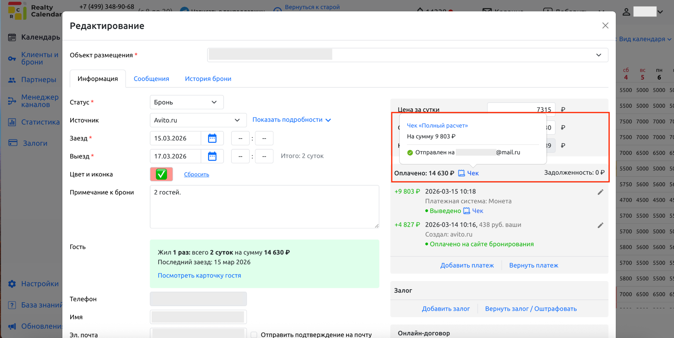Open Партнеры people icon in sidebar
This screenshot has width=674, height=338.
click(x=12, y=80)
